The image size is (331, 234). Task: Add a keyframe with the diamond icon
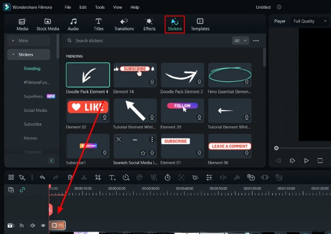(195, 177)
